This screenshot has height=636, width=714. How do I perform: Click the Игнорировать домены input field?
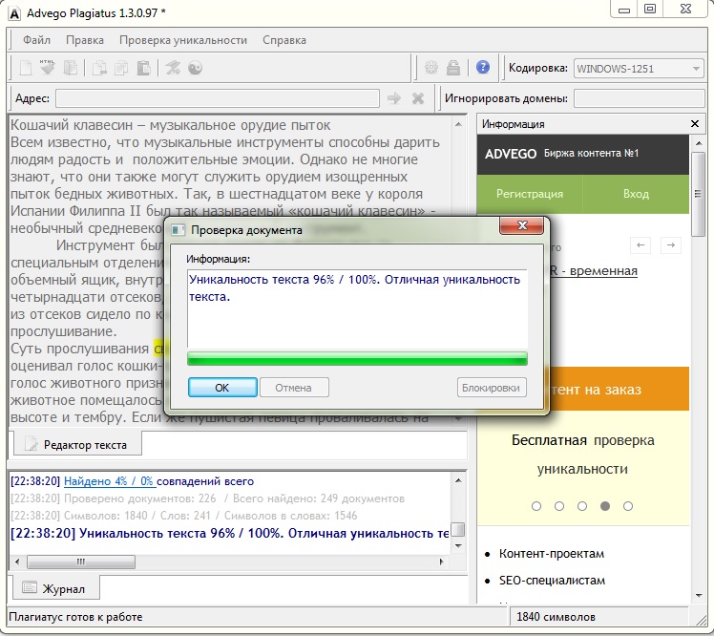pyautogui.click(x=640, y=98)
